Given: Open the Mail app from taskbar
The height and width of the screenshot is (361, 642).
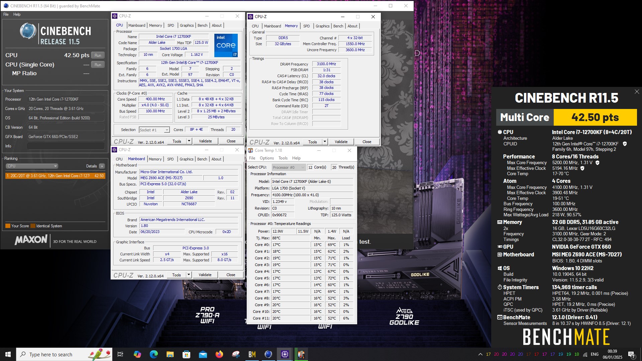Looking at the screenshot, I should 203,354.
